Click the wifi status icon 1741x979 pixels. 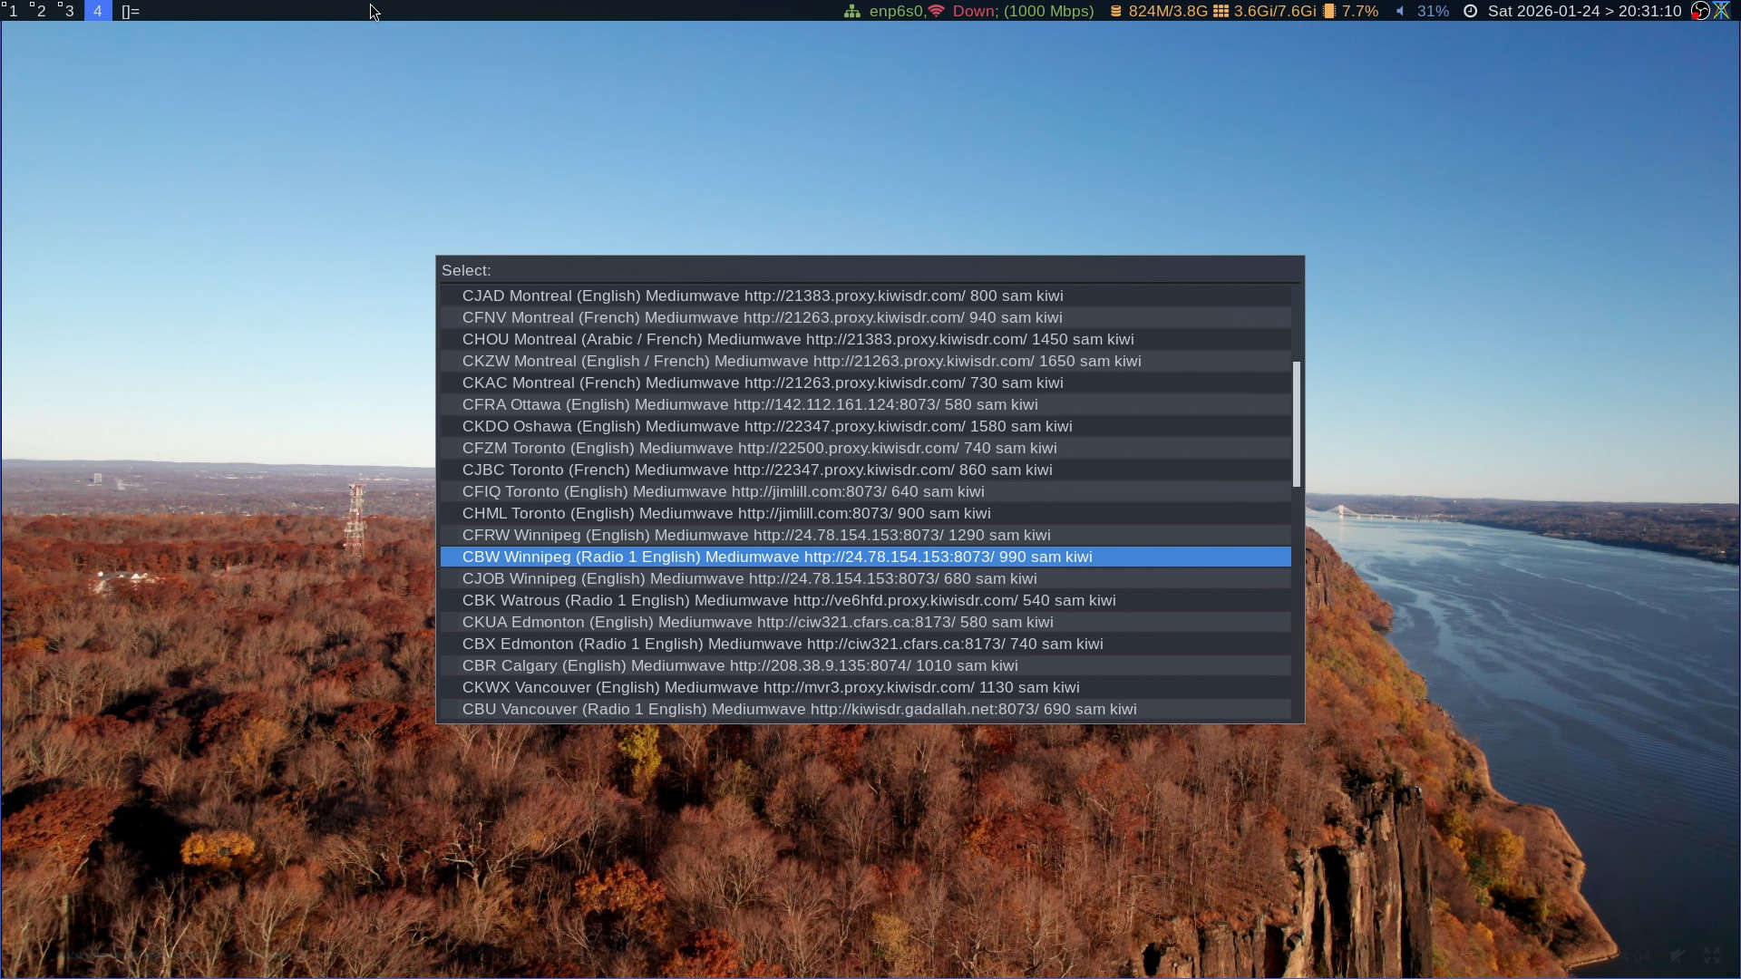point(937,11)
